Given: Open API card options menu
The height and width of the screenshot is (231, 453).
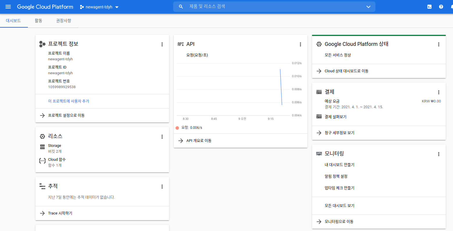Looking at the screenshot, I should (300, 44).
